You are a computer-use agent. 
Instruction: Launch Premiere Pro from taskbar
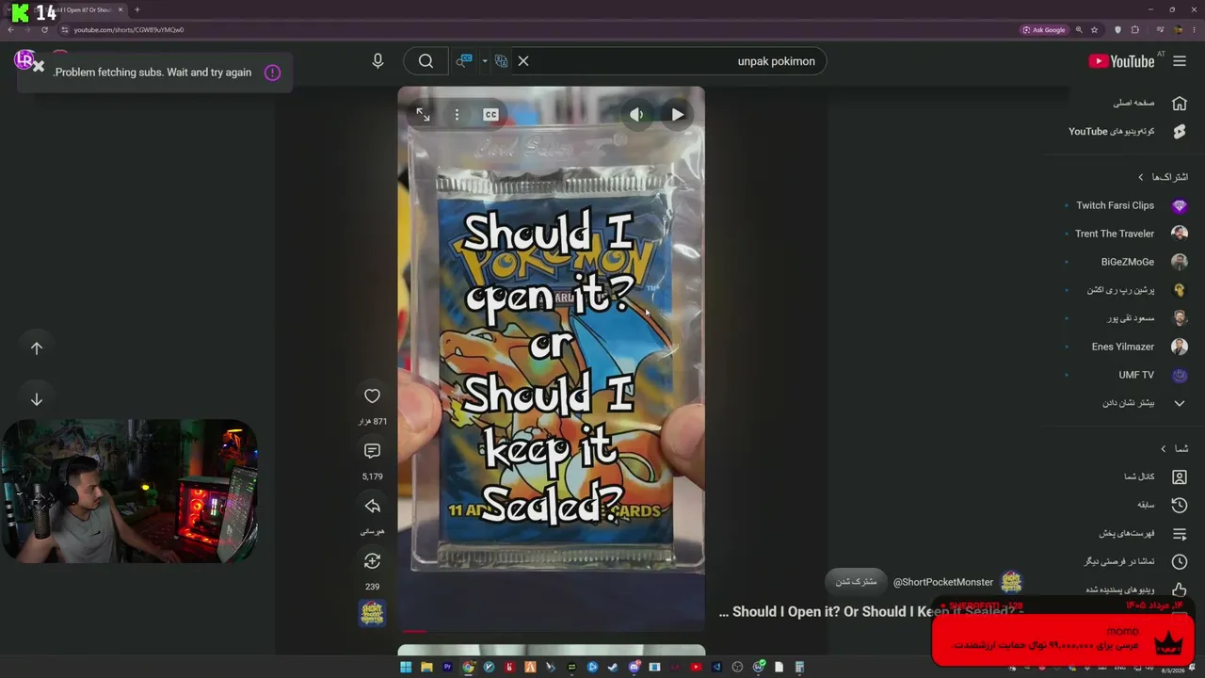pos(447,668)
